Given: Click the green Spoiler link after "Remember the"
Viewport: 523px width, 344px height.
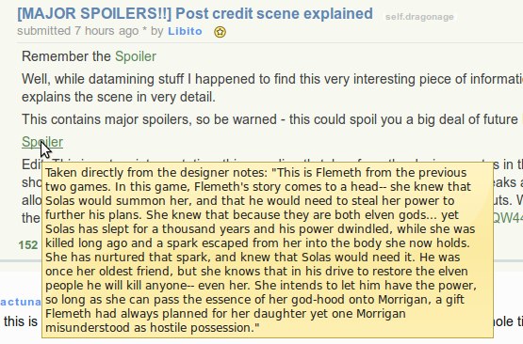Looking at the screenshot, I should (136, 56).
